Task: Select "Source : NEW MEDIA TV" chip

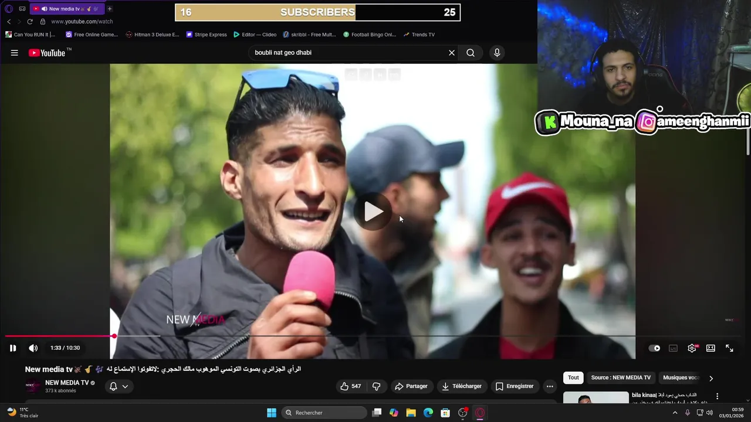Action: (621, 377)
